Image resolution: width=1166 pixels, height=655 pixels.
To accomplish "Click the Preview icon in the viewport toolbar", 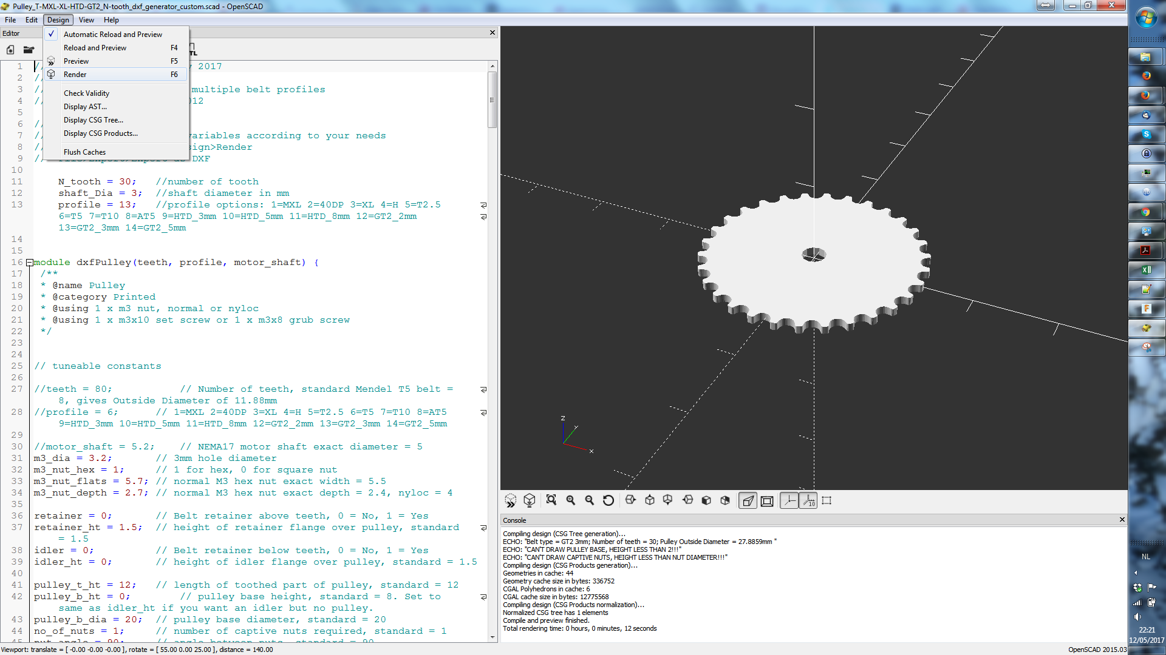I will coord(510,500).
